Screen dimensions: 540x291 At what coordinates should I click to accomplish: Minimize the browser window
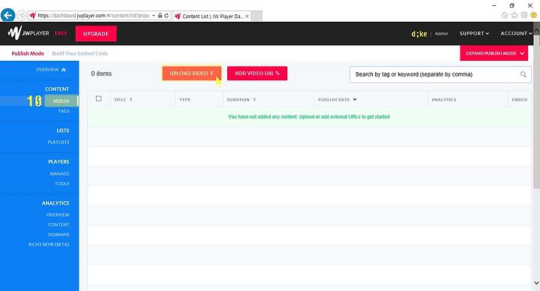click(494, 5)
